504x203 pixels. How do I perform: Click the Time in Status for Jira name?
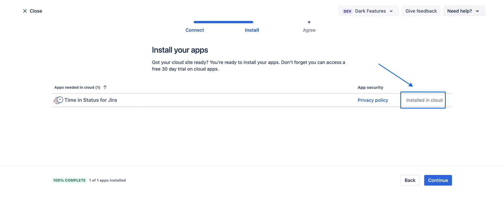(91, 100)
